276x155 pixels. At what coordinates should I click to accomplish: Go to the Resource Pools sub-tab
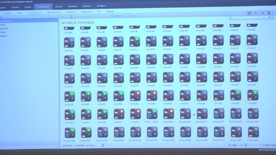pyautogui.click(x=53, y=12)
